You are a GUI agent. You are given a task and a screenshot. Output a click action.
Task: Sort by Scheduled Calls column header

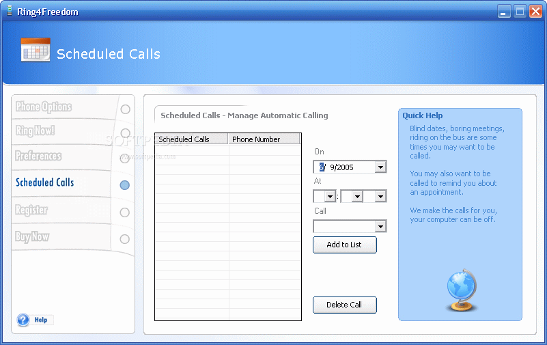[191, 139]
